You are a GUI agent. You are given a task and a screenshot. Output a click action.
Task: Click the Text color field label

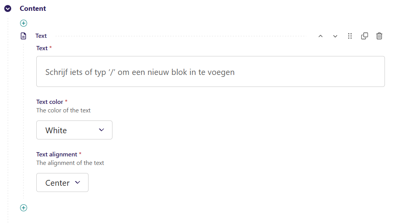click(49, 102)
